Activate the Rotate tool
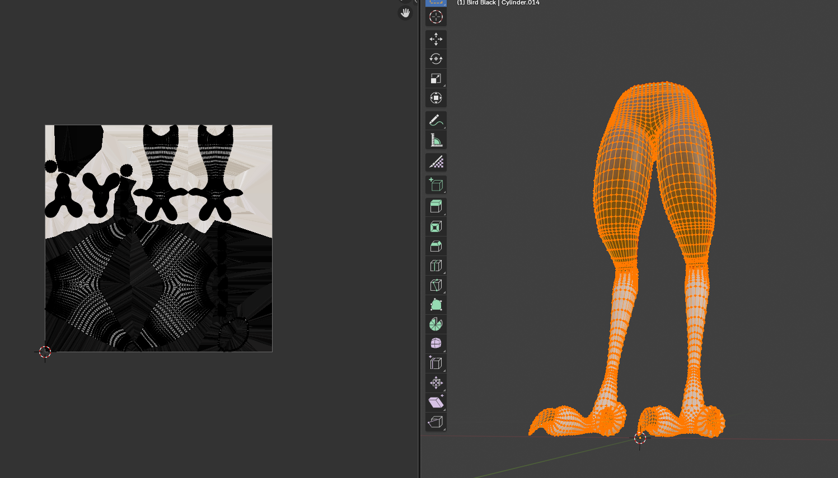Image resolution: width=838 pixels, height=478 pixels. [436, 59]
